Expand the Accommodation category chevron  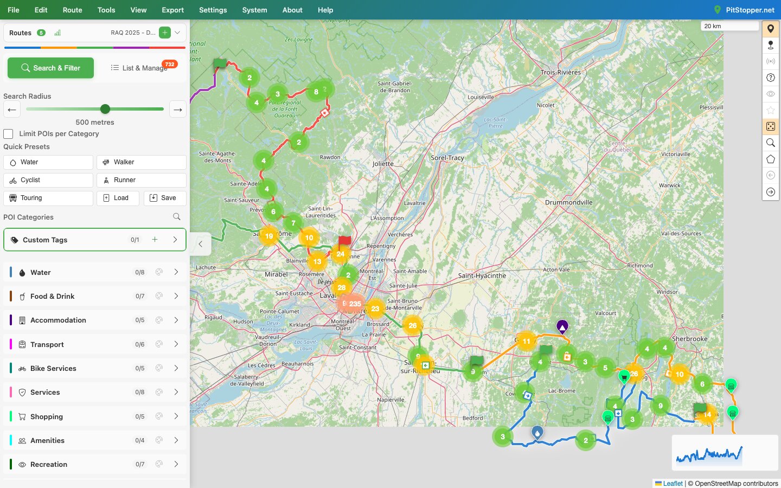(x=176, y=320)
